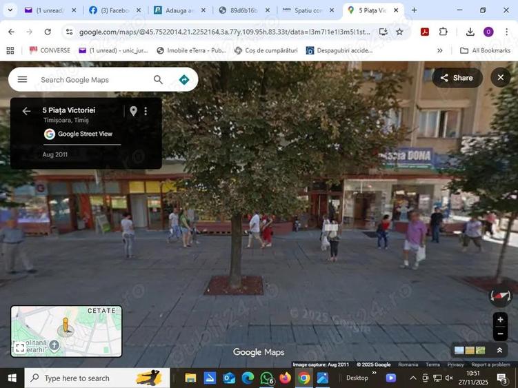Open Chrome tab search dropdown arrow
This screenshot has height=388, width=518.
[x=10, y=10]
